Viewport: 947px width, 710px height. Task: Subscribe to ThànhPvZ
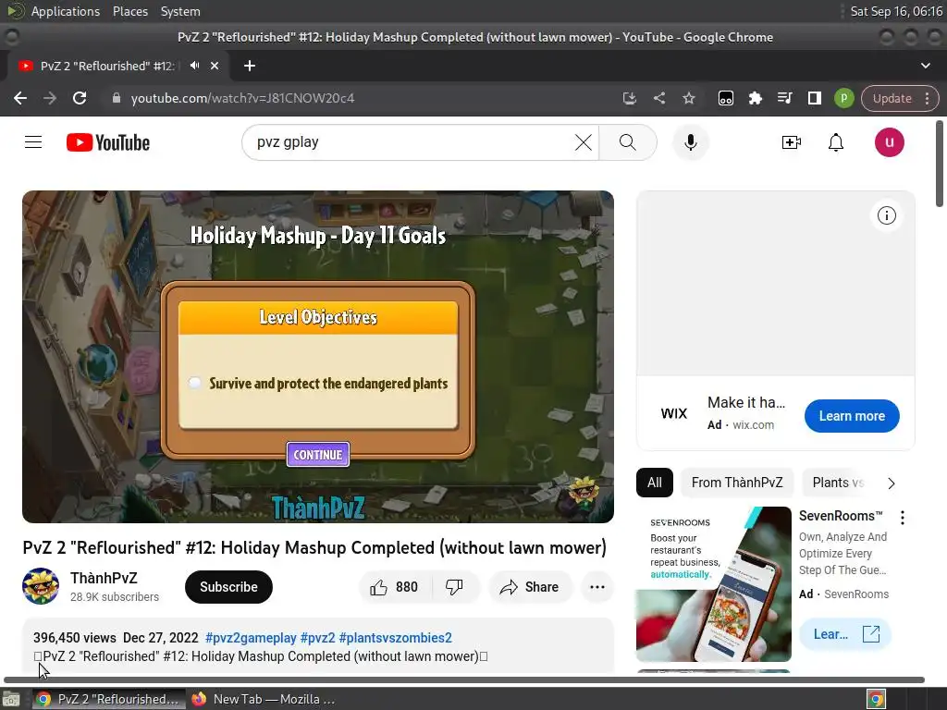click(x=228, y=587)
